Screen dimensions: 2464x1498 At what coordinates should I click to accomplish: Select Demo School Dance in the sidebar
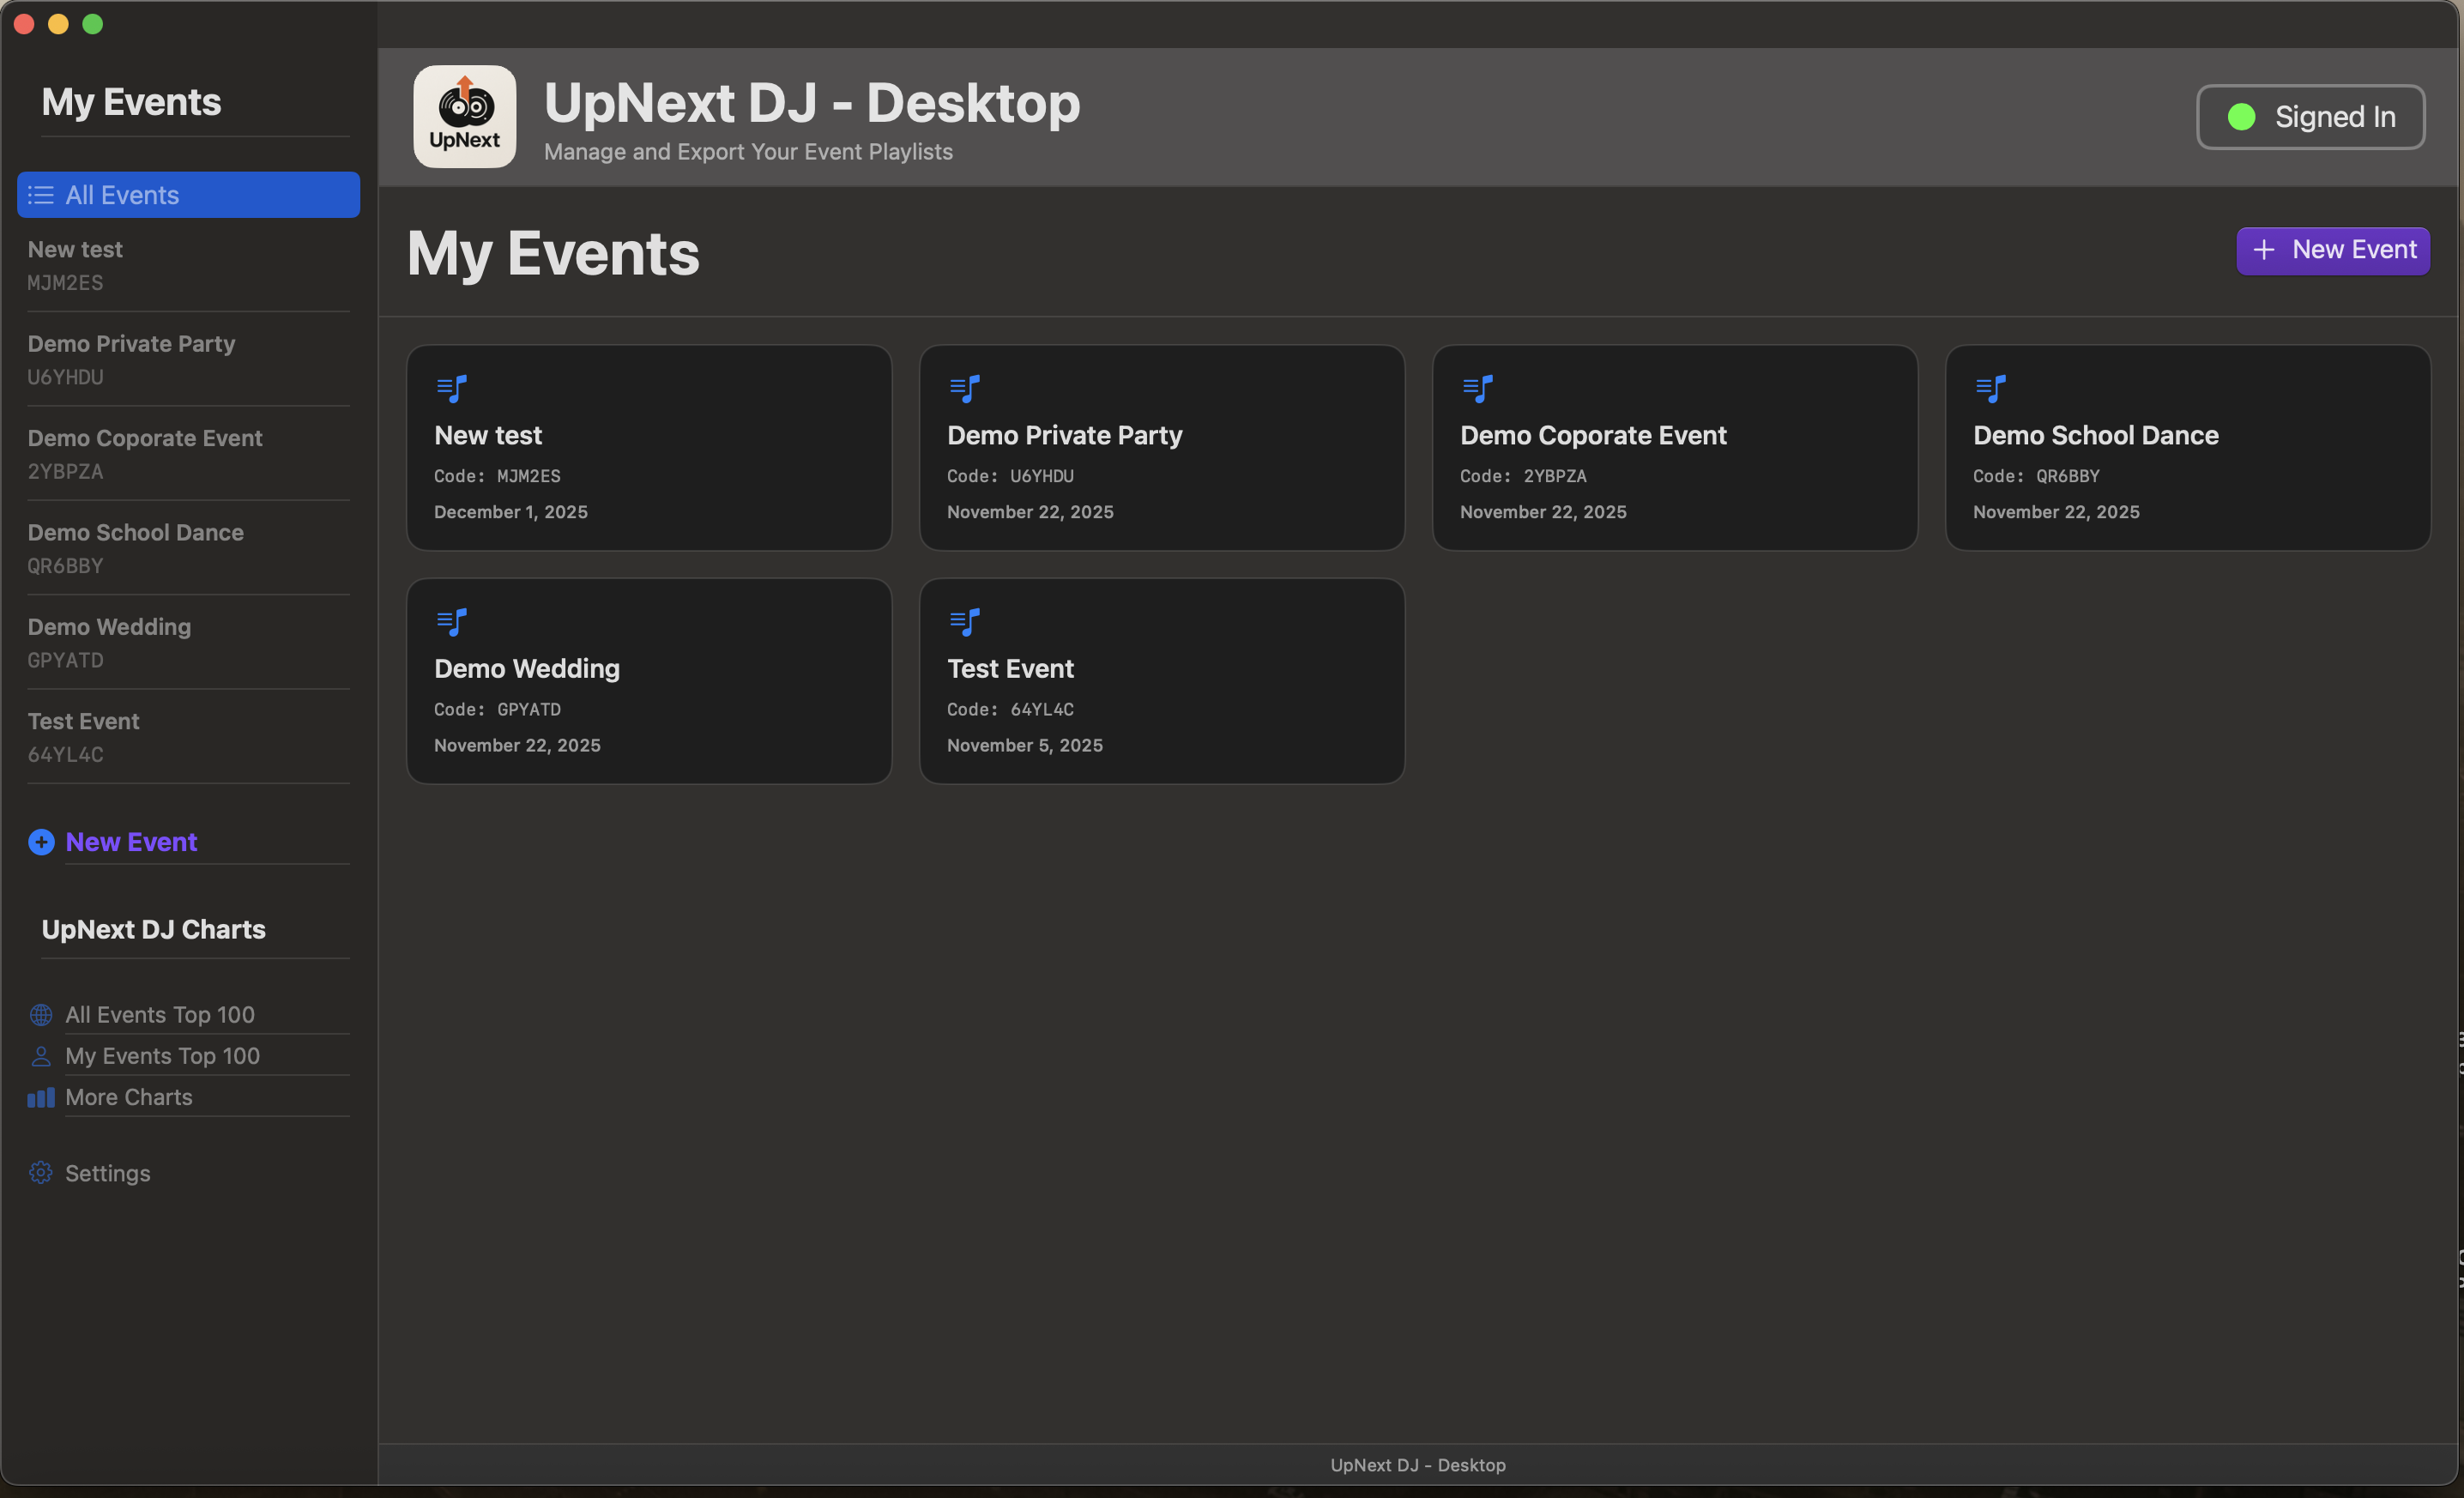[135, 532]
